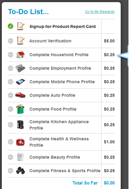
Task: Toggle the gray status circle for Auto Profile
Action: pyautogui.click(x=11, y=95)
